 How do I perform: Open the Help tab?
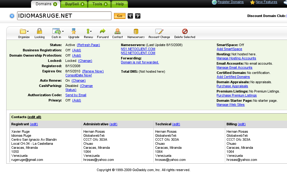[119, 4]
